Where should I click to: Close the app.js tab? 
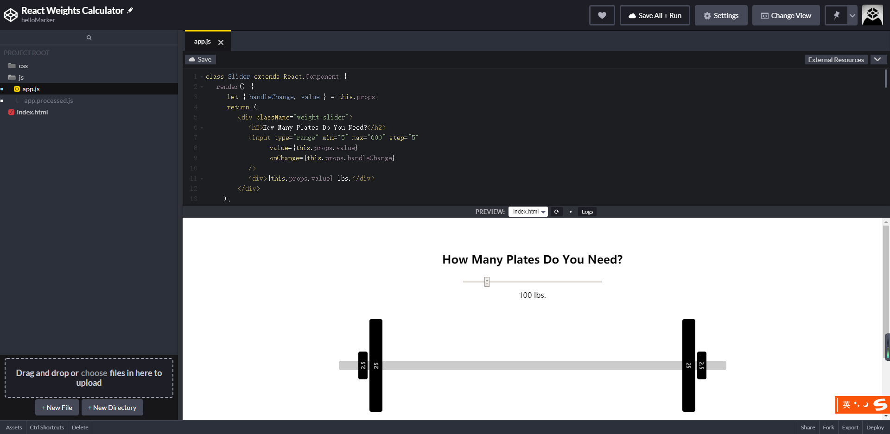pos(221,42)
